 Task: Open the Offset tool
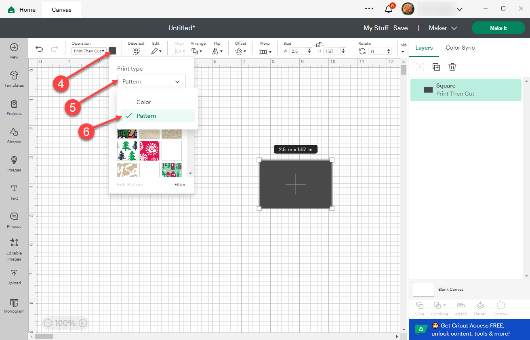(x=240, y=51)
